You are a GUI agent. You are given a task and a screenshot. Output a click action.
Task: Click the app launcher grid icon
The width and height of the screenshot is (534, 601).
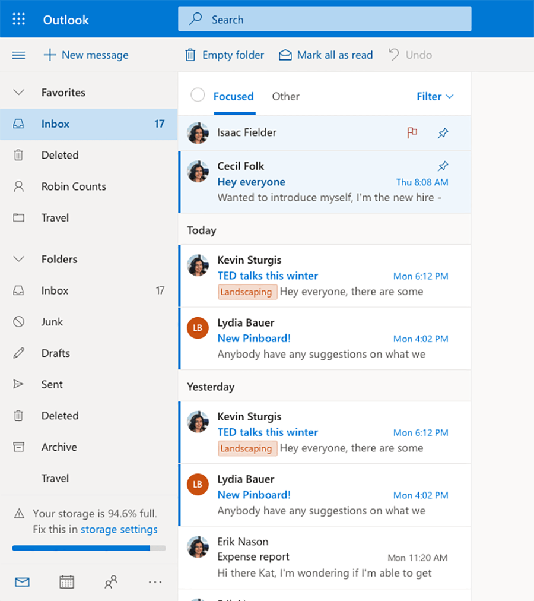[x=18, y=18]
